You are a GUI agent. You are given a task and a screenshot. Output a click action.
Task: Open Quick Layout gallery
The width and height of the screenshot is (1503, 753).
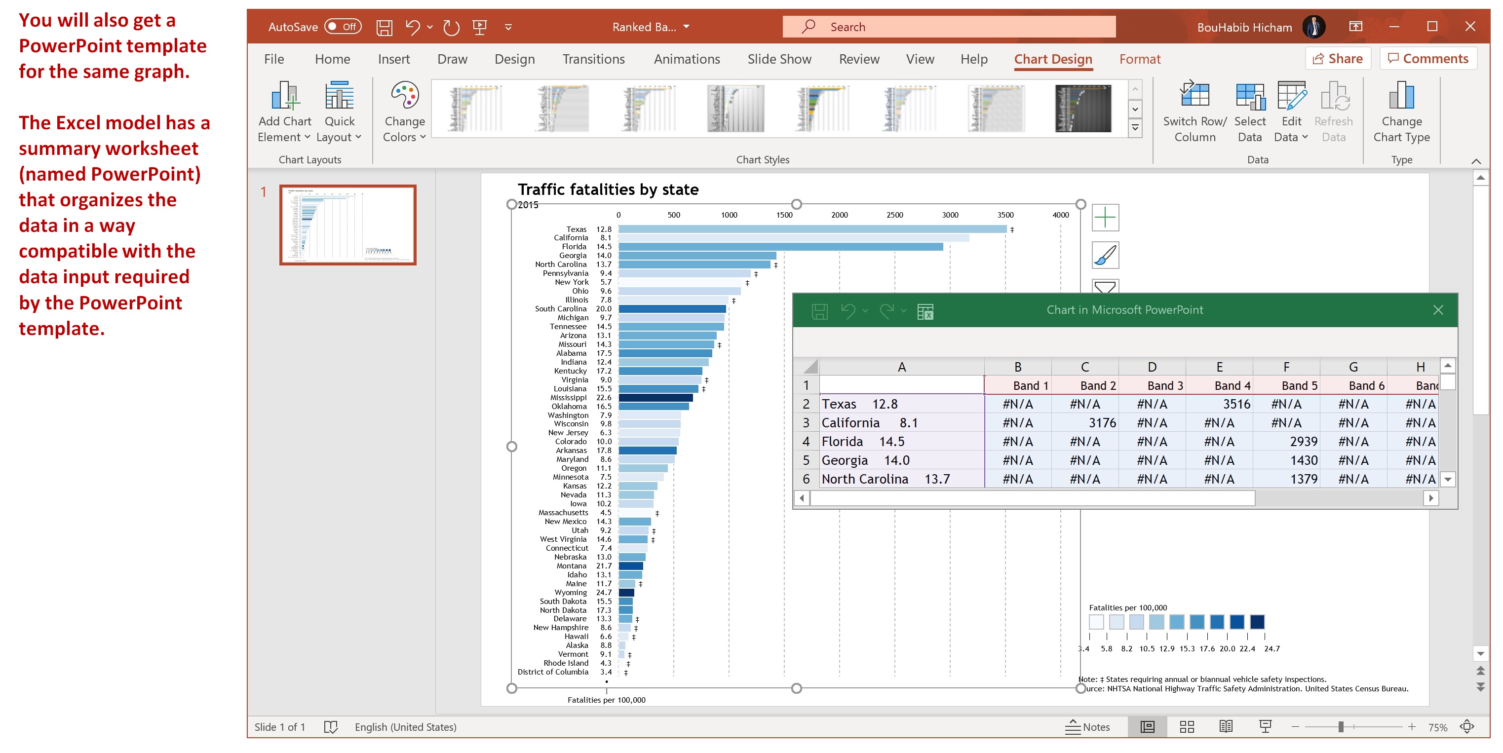(339, 112)
